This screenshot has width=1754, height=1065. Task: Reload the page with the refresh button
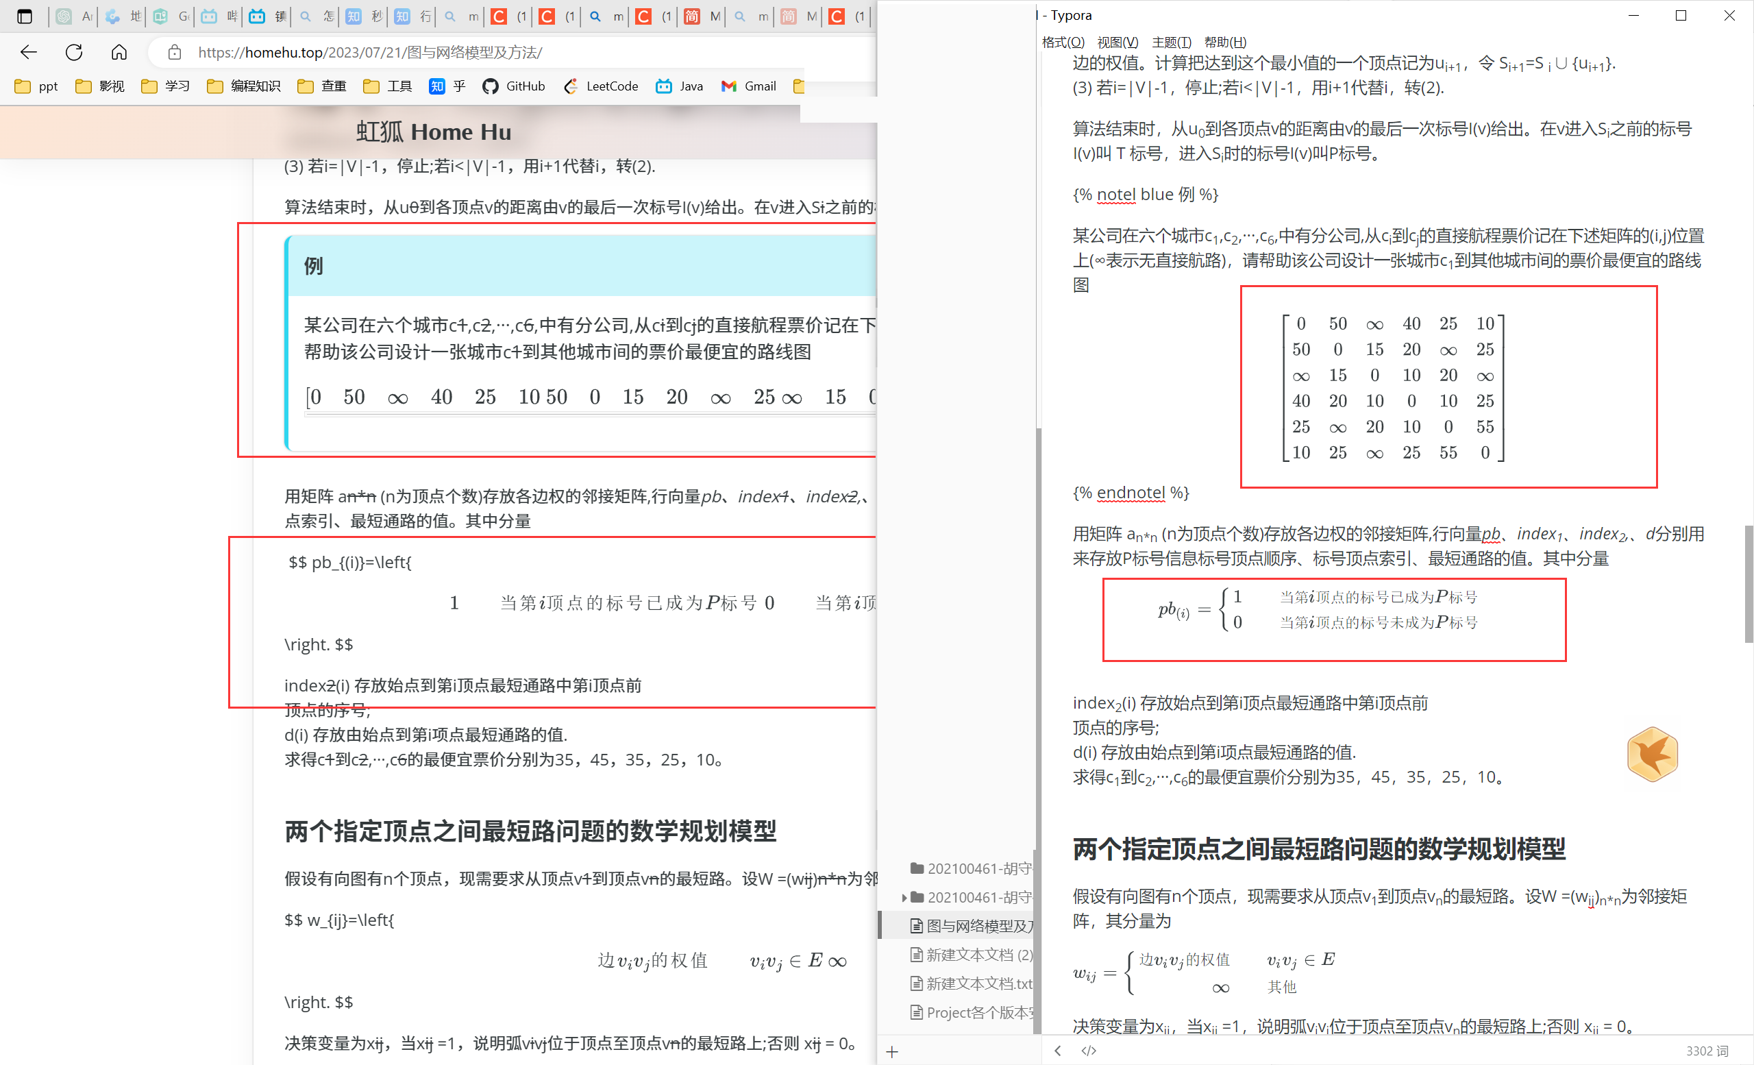[73, 52]
